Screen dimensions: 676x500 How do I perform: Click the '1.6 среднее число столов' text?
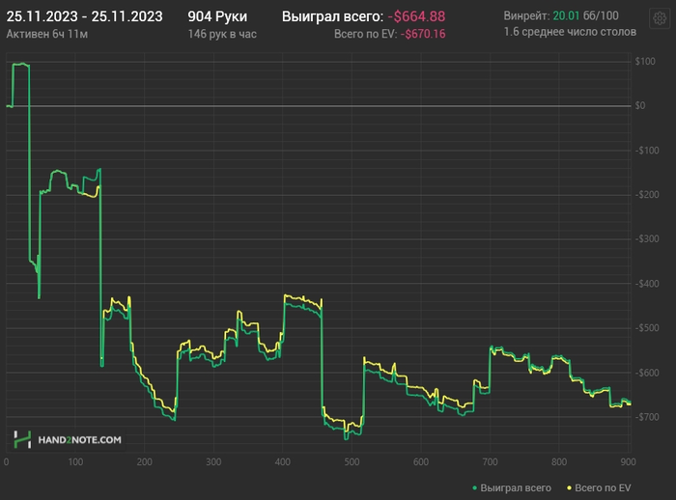[570, 32]
